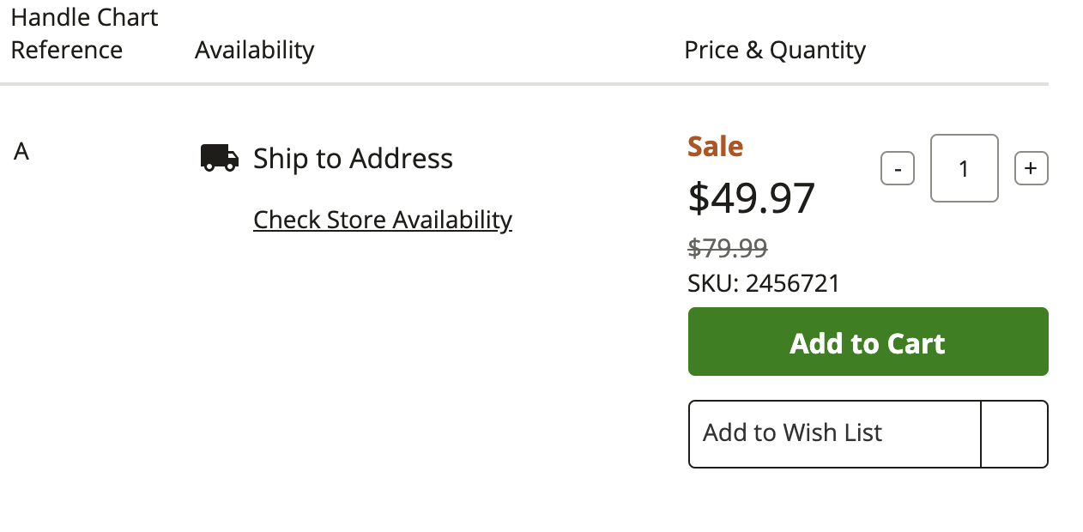Image resolution: width=1083 pixels, height=532 pixels.
Task: Click the crossed-out $79.99 price
Action: coord(728,248)
